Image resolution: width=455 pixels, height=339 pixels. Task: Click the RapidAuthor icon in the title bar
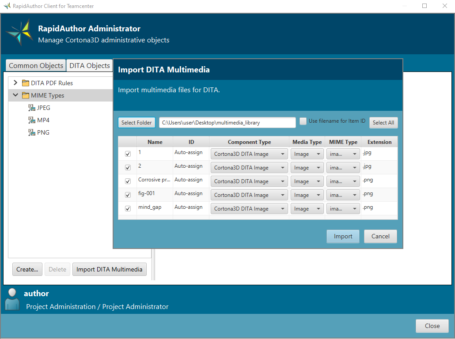pos(6,6)
